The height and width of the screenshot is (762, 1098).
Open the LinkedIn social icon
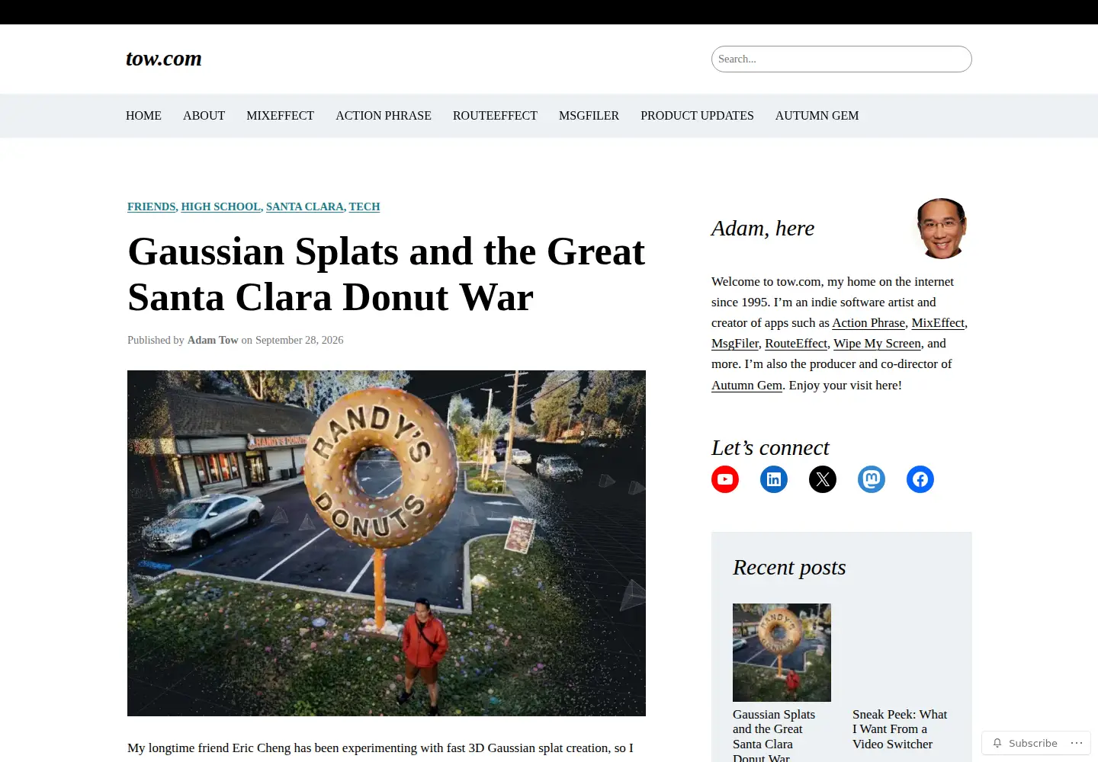(x=774, y=479)
